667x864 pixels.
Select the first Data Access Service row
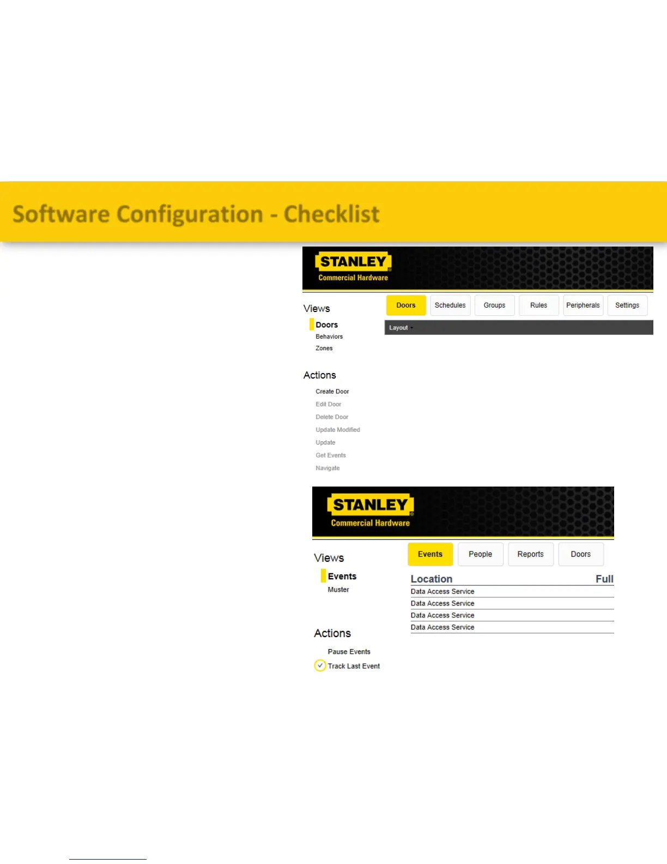click(512, 591)
